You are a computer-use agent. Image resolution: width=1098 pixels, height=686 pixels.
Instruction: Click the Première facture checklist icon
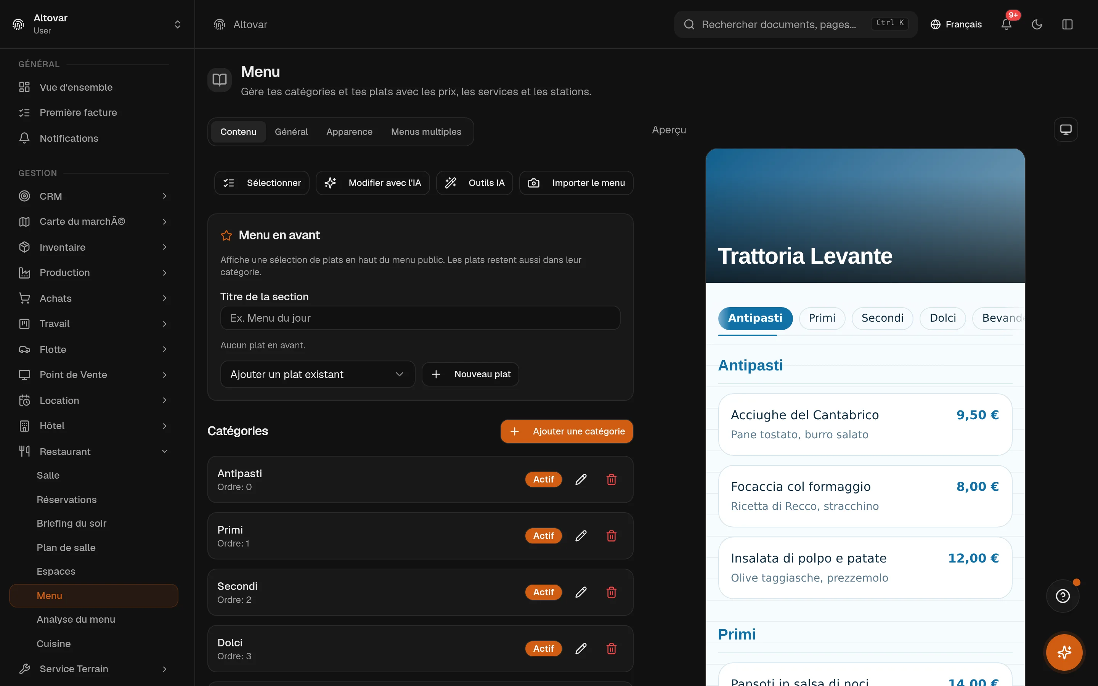[24, 112]
